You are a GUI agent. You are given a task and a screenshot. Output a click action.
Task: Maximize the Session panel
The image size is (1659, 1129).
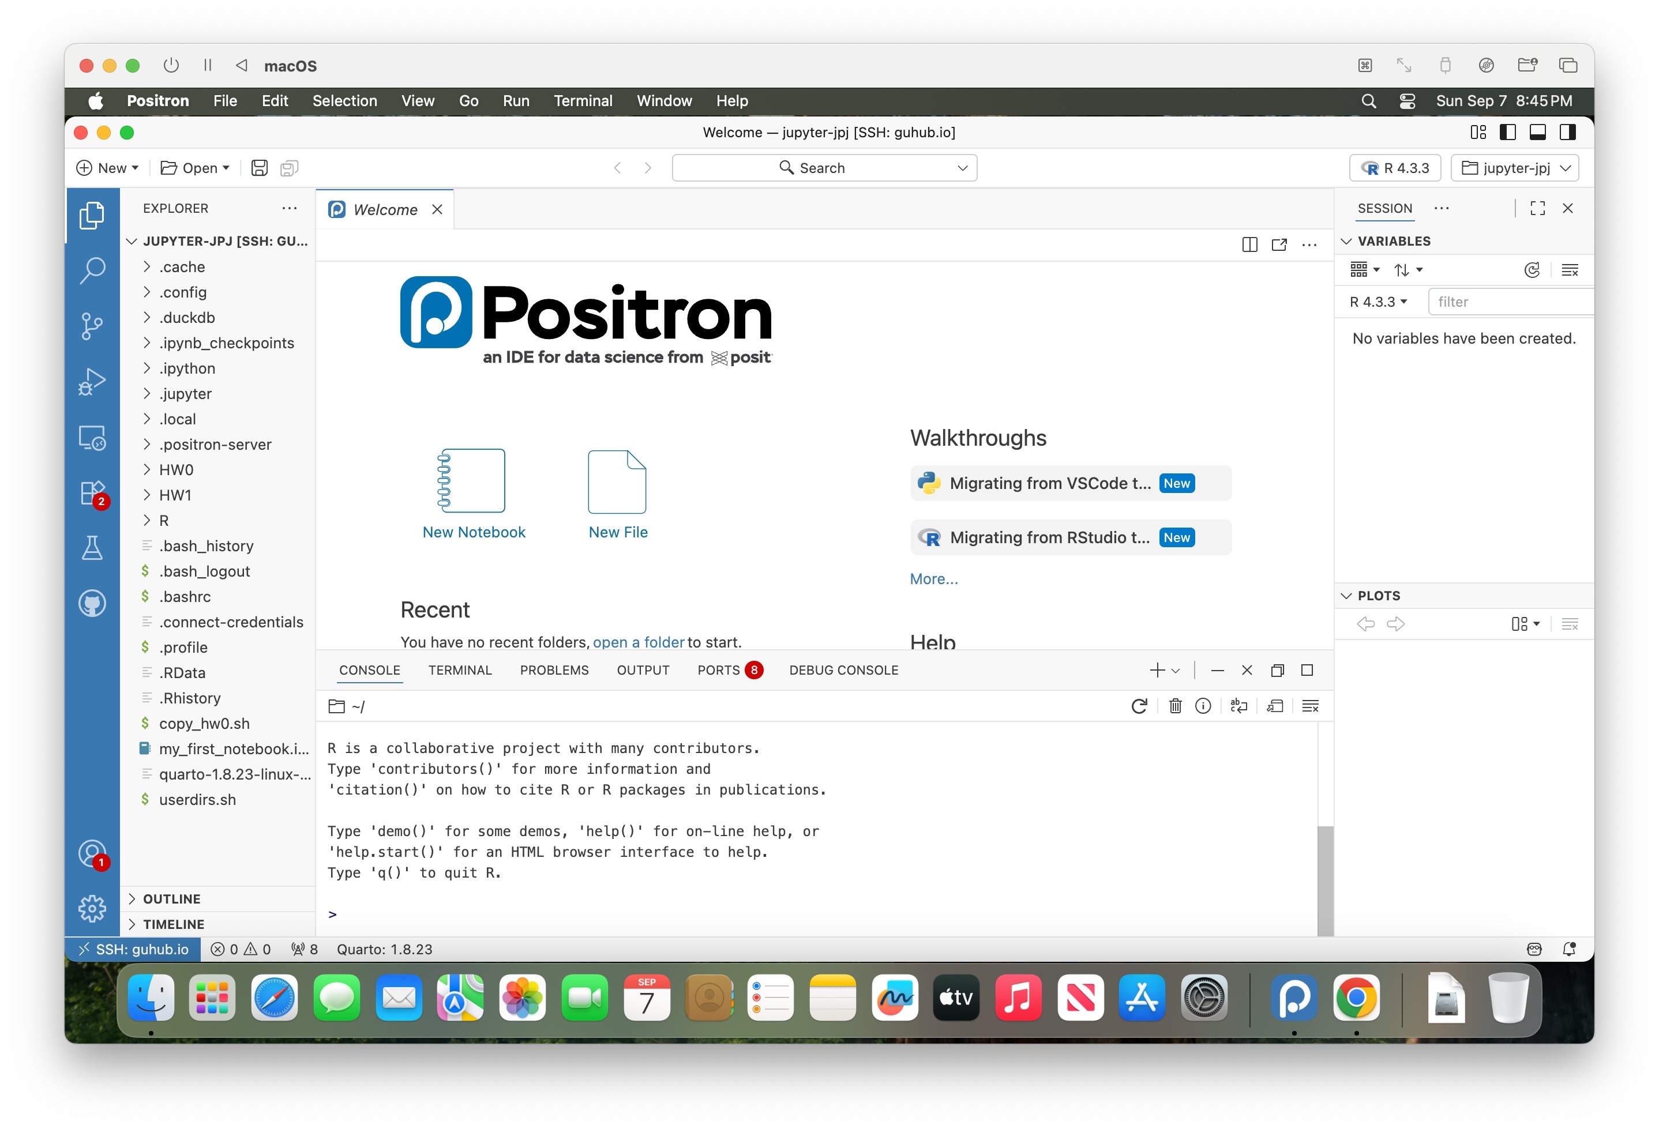pyautogui.click(x=1538, y=208)
